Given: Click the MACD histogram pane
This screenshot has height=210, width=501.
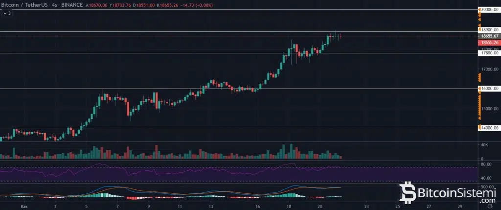Looking at the screenshot, I should 196,192.
